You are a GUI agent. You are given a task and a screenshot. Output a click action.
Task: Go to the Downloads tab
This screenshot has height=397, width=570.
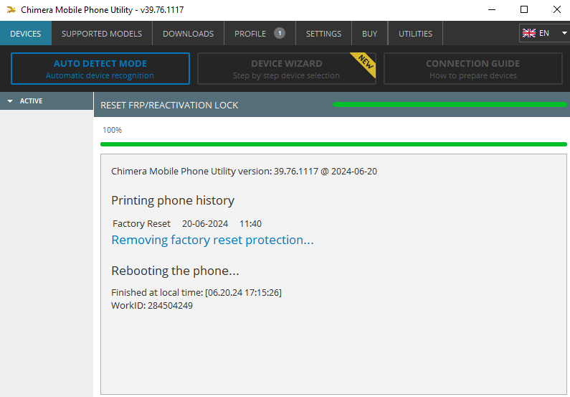pos(188,34)
